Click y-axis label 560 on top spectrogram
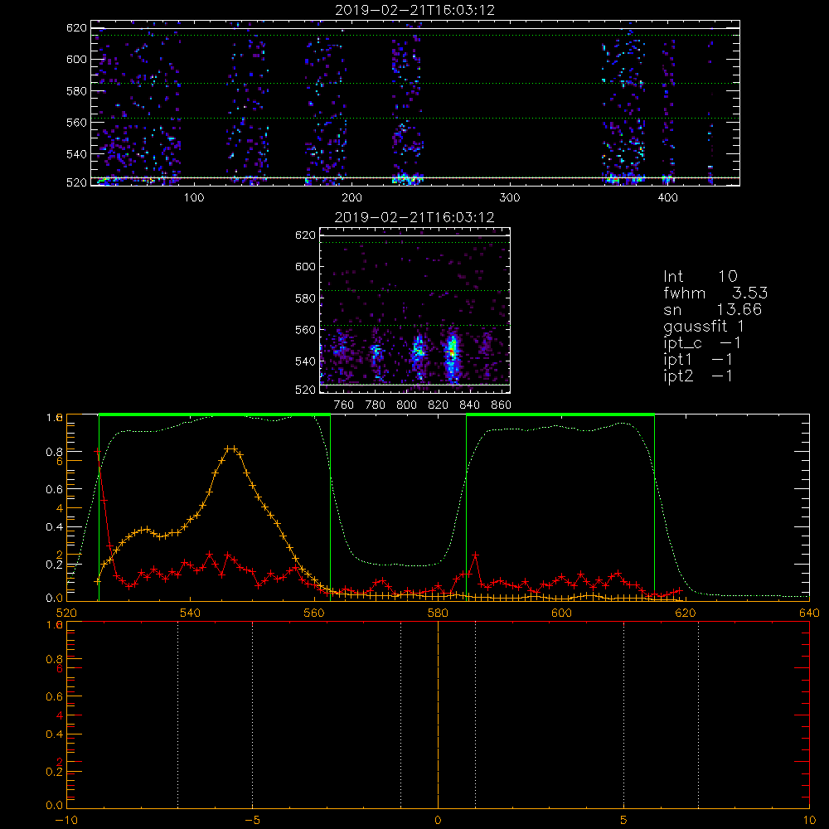 click(x=76, y=122)
